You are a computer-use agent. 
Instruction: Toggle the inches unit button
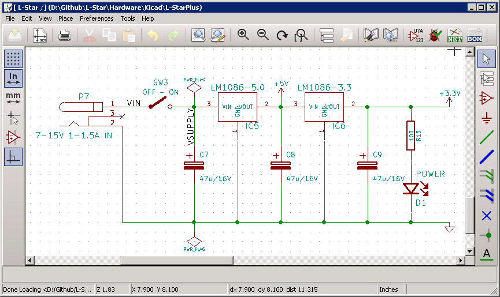13,78
